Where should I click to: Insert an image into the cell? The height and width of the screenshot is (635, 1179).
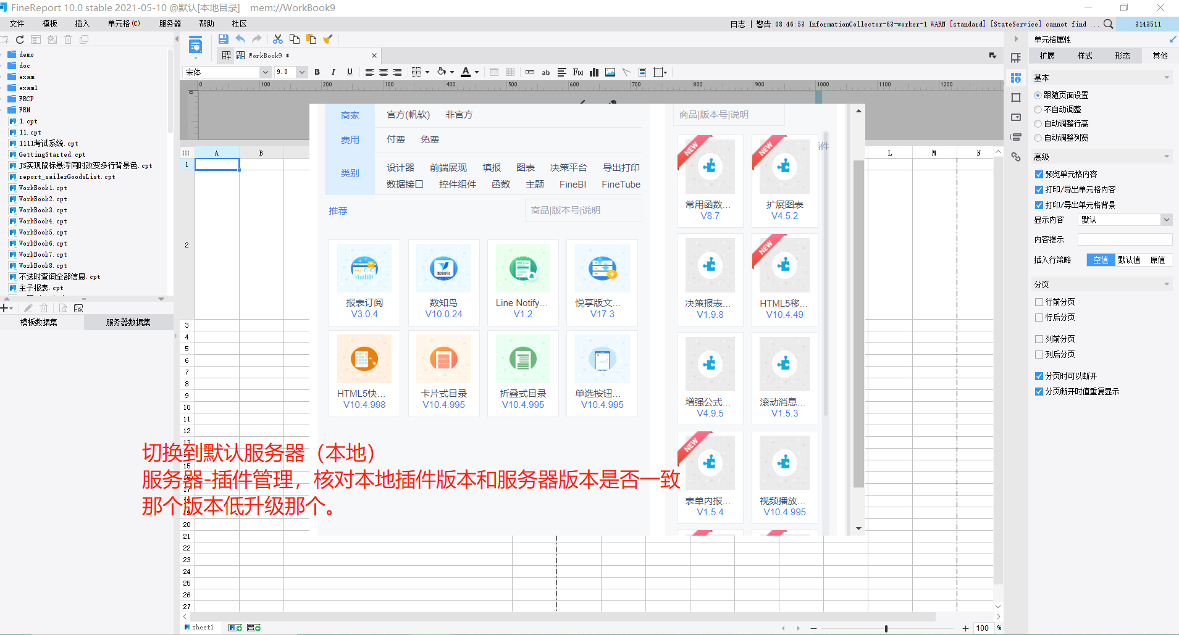[x=610, y=72]
